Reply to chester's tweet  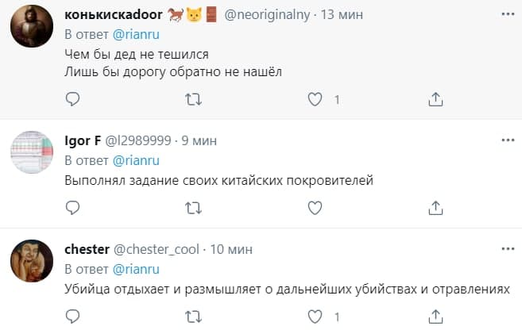click(x=72, y=317)
